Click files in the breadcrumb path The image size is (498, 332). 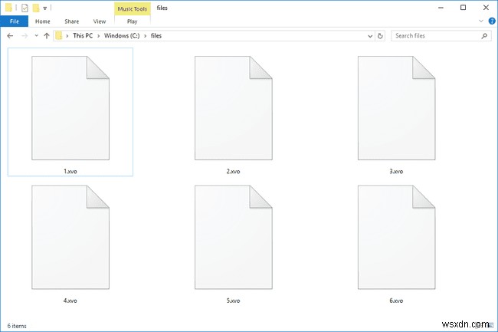click(156, 35)
